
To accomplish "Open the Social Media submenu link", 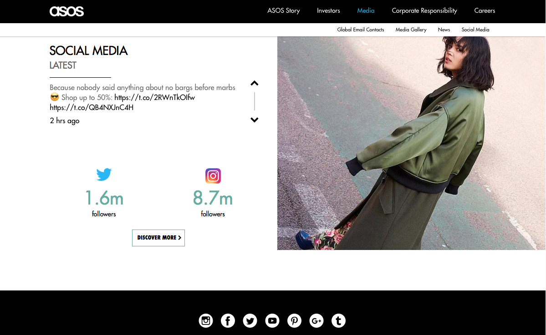I will 475,30.
